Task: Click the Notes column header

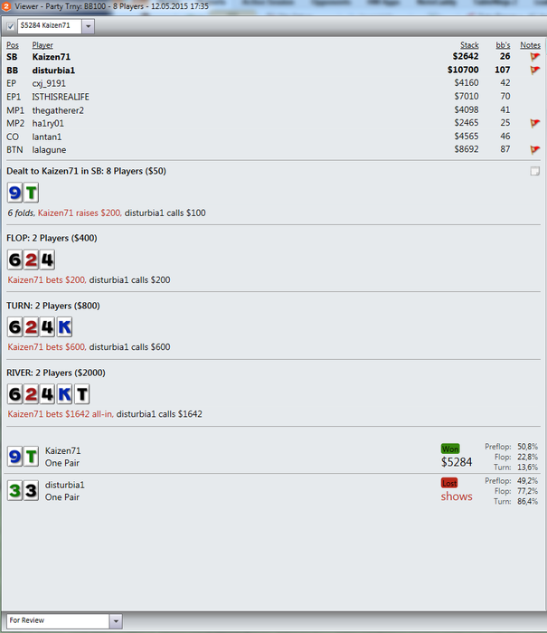Action: (530, 45)
